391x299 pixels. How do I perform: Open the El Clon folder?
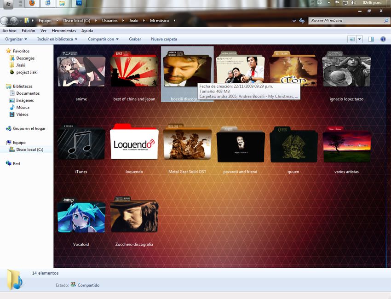pos(293,69)
